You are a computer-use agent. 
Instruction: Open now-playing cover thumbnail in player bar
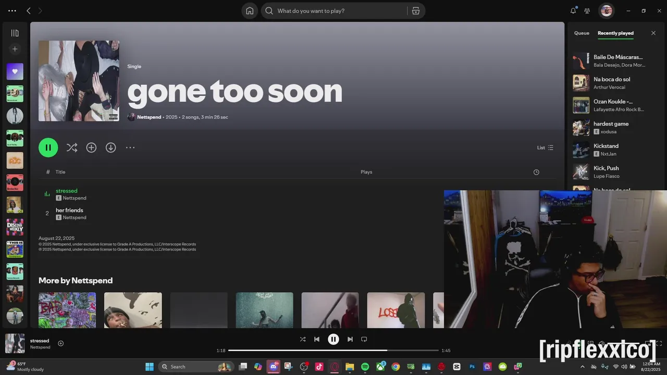[x=15, y=343]
